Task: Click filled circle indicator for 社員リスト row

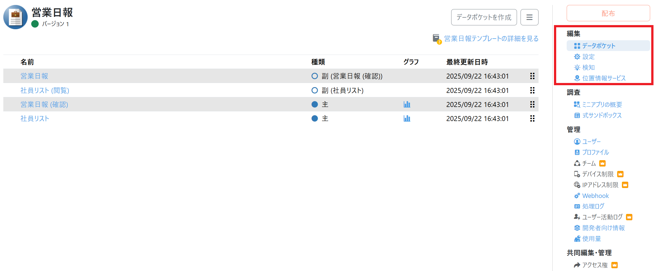Action: 314,119
